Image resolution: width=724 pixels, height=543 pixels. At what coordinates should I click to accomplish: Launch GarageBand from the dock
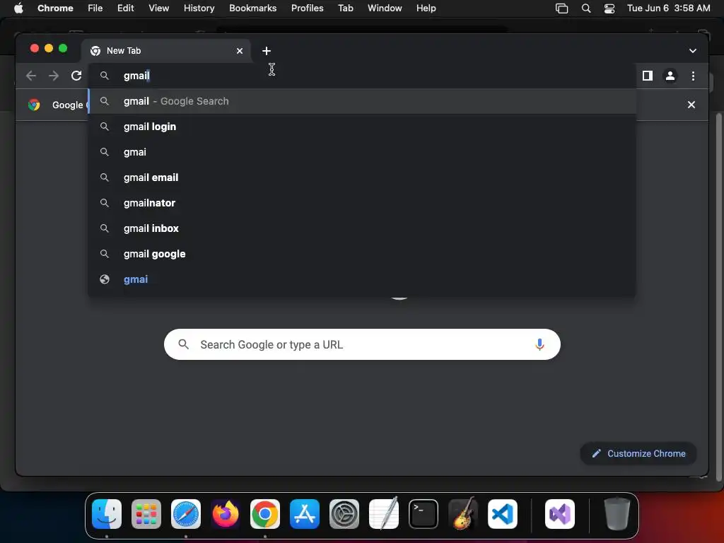point(463,514)
